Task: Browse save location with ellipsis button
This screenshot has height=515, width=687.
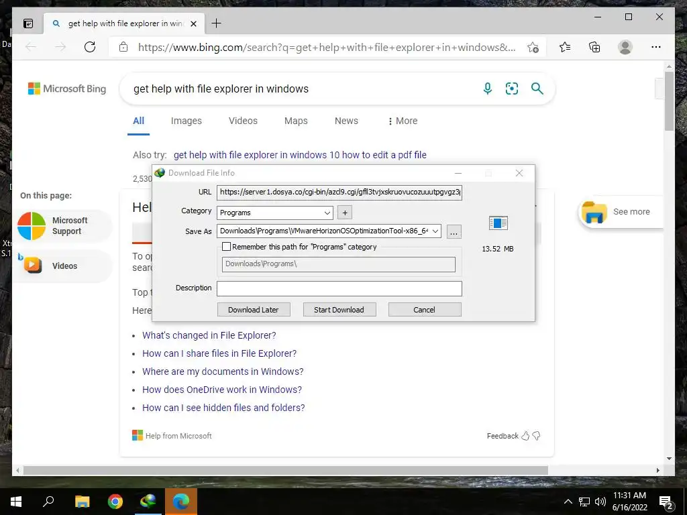Action: pyautogui.click(x=454, y=231)
